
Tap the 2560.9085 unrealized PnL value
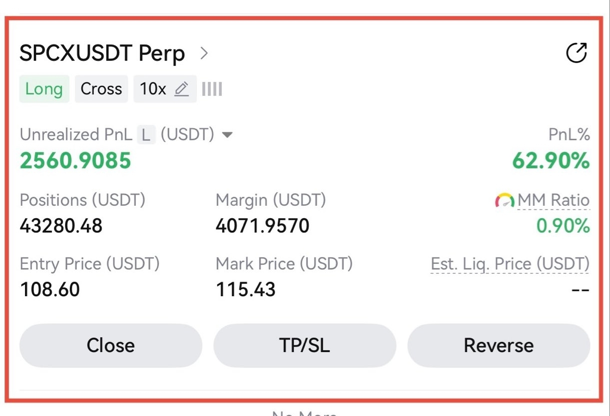75,161
